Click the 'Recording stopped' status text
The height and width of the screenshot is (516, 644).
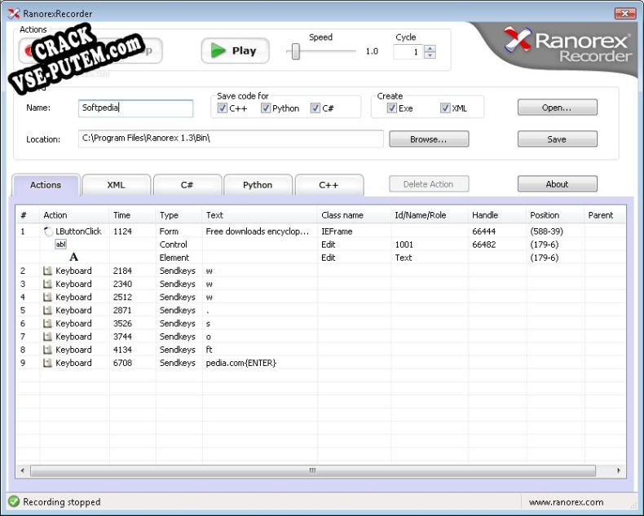(x=62, y=502)
